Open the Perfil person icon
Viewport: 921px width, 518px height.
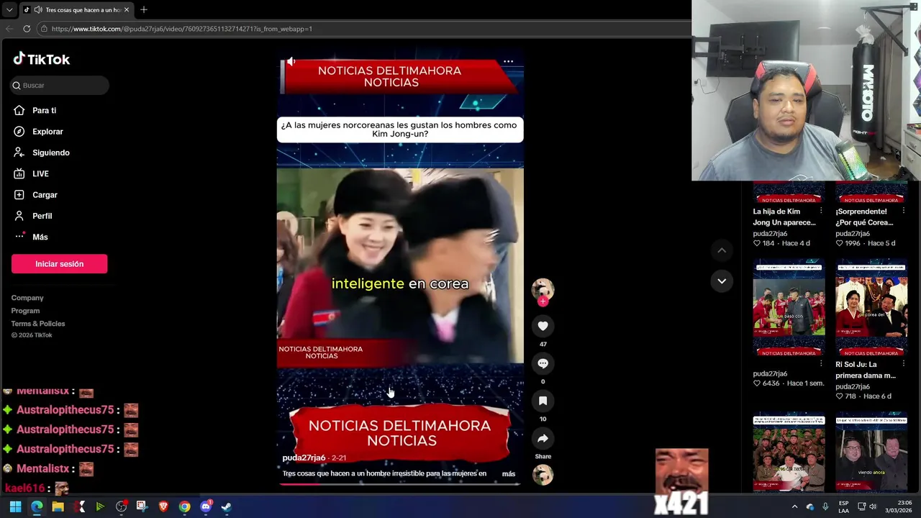[19, 216]
